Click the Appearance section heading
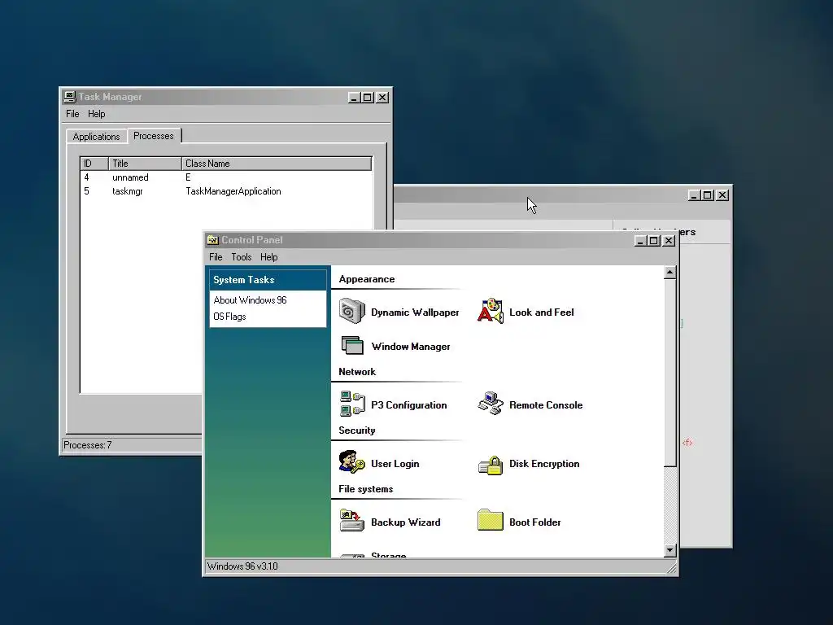 point(367,279)
